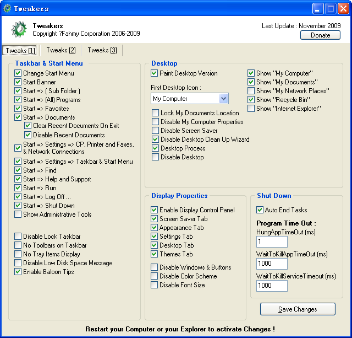
Task: Check Show "Internet Explorer"
Action: click(251, 109)
